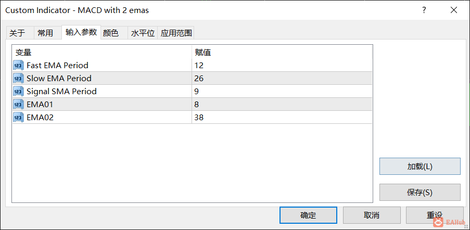Click the help question mark button
The image size is (470, 230).
pyautogui.click(x=424, y=10)
